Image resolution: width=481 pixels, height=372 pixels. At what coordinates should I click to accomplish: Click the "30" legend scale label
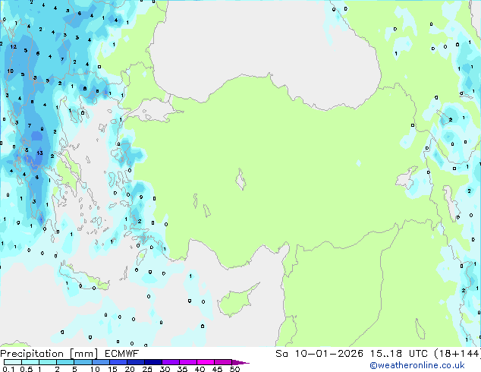(x=165, y=369)
